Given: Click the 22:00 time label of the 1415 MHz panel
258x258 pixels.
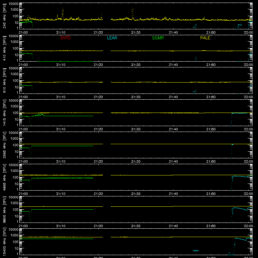Looking at the screenshot, I should click(248, 129).
